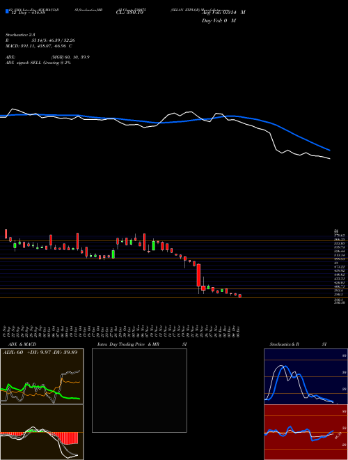Viewport: 348px width, 460px height.
Task: Click the 'CL: 380.10' closing price text
Action: 129,13
